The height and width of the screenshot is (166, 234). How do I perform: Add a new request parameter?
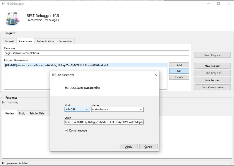point(179,65)
